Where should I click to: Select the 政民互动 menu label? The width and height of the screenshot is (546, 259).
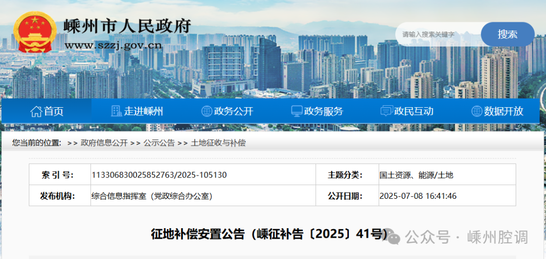tap(414, 111)
